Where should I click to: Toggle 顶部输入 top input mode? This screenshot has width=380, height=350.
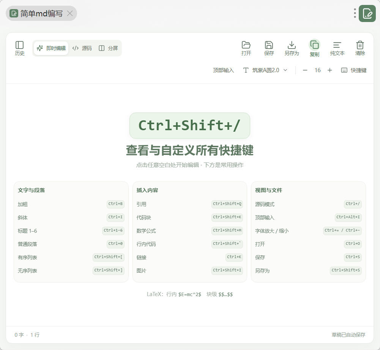tap(223, 70)
